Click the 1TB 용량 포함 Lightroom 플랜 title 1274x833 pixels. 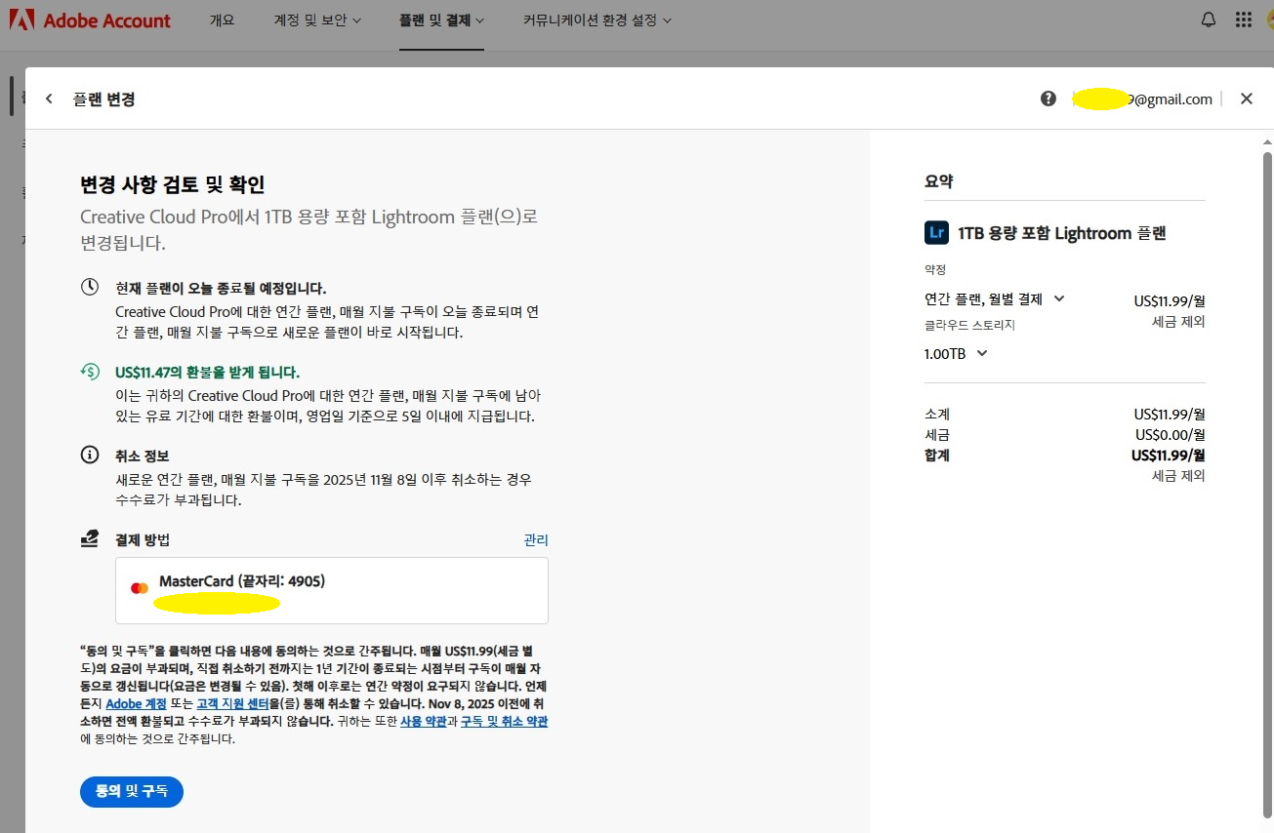(x=1062, y=233)
